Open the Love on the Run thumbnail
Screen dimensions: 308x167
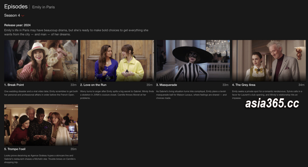(x=117, y=61)
